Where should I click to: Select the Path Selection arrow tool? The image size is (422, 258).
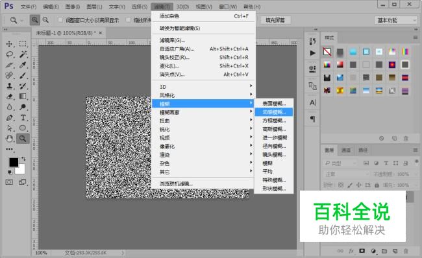pos(10,128)
